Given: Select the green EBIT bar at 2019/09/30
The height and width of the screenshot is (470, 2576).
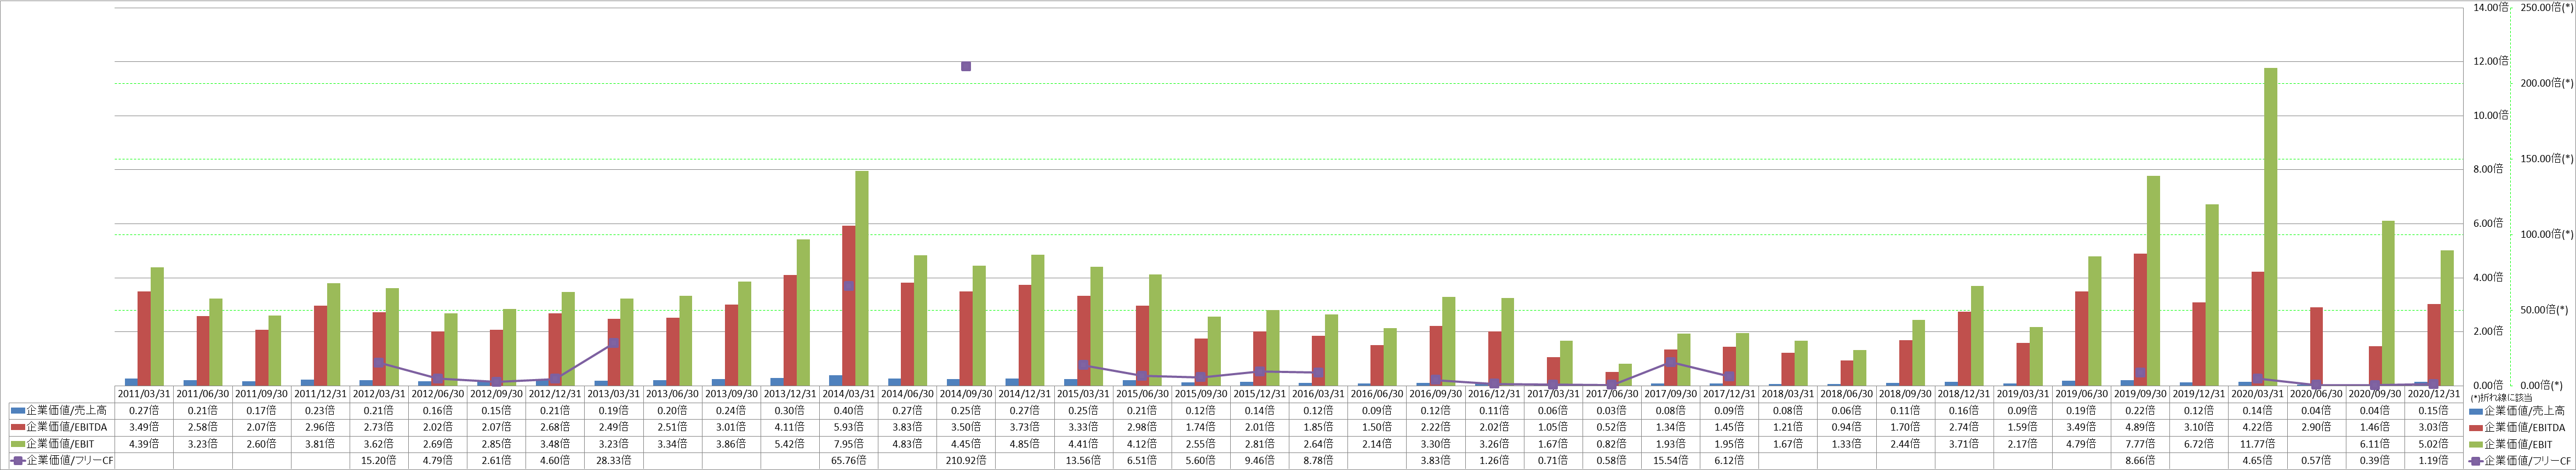Looking at the screenshot, I should point(2153,281).
